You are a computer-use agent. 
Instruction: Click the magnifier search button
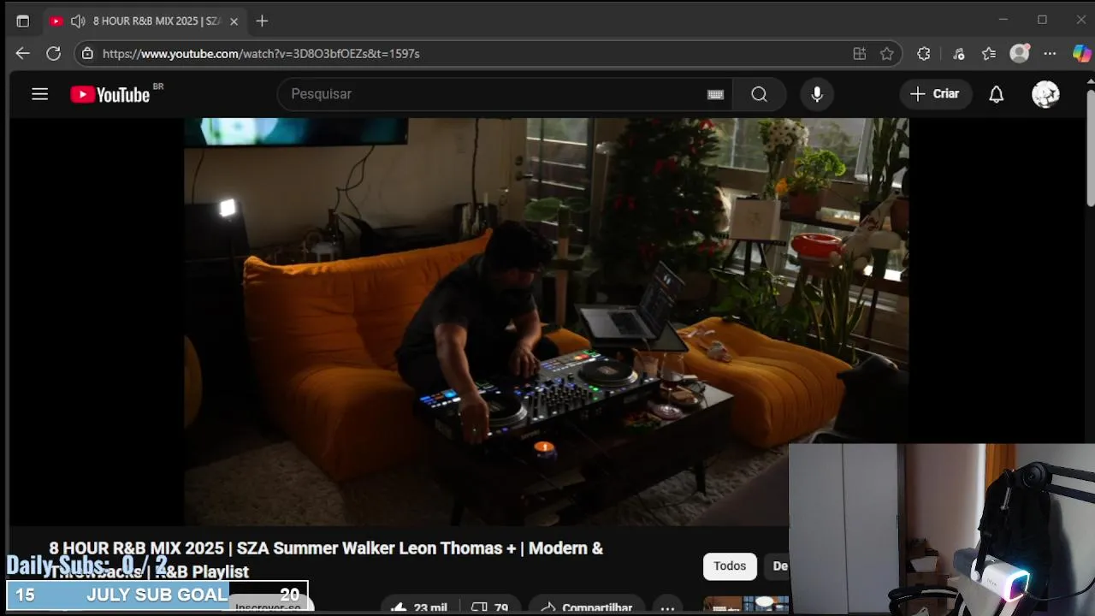[760, 94]
